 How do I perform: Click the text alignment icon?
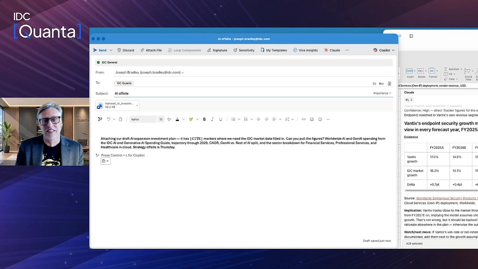click(274, 119)
